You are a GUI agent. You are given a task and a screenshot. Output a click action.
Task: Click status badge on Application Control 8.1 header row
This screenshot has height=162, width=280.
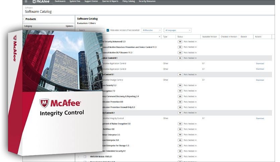[180, 58]
